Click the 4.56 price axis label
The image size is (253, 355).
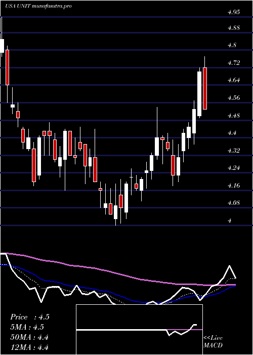[x=234, y=98]
